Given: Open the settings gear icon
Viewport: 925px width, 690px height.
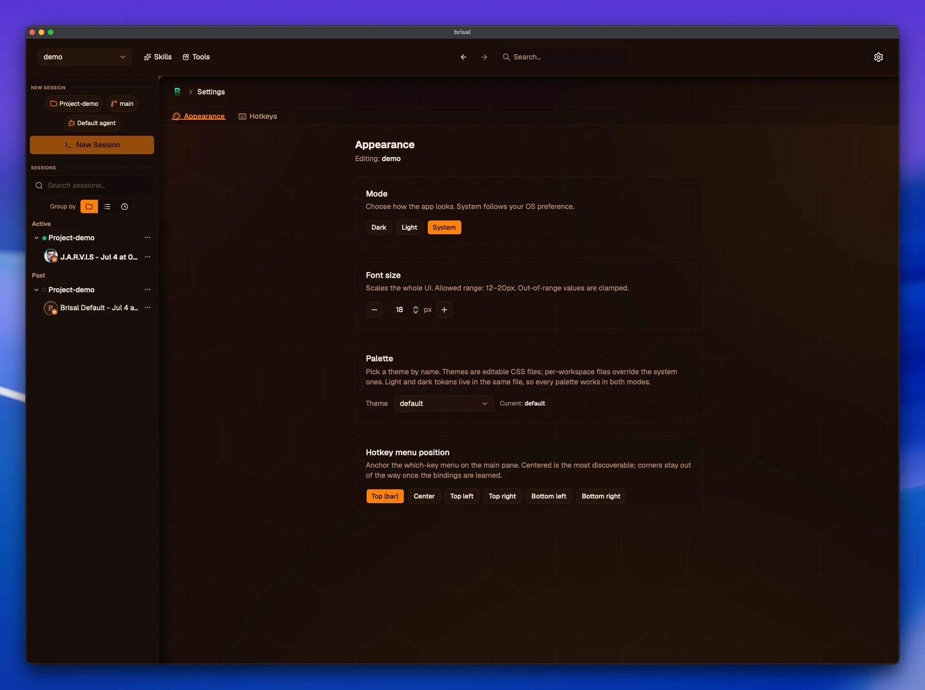Looking at the screenshot, I should click(x=878, y=57).
